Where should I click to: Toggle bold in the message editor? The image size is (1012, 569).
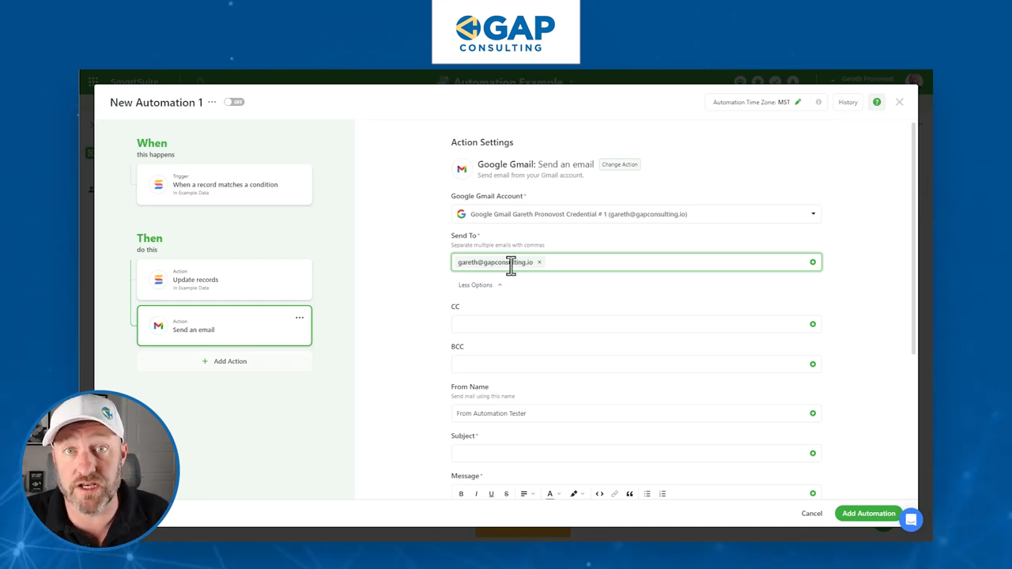(461, 494)
